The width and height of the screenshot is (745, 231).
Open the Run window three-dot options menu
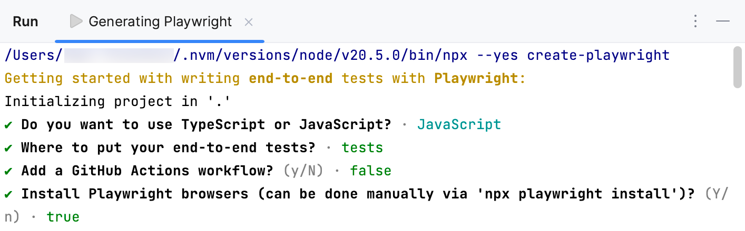[x=695, y=22]
